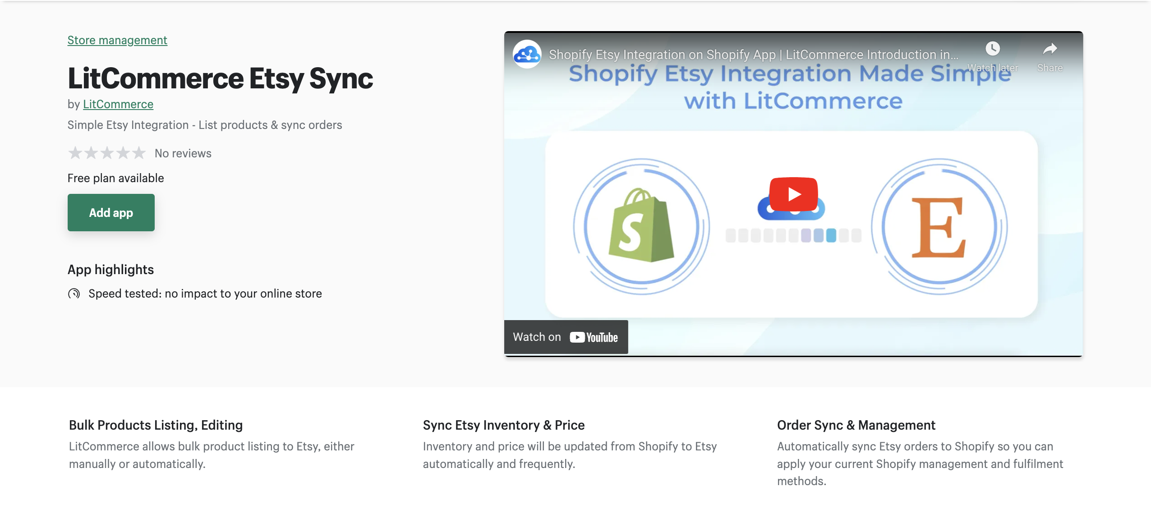Play the YouTube video

pos(793,194)
